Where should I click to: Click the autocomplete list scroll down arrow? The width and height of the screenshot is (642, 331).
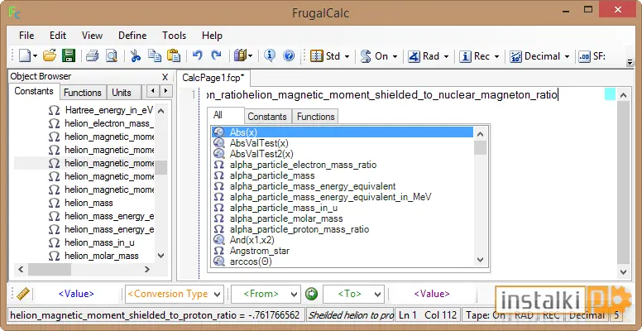481,261
